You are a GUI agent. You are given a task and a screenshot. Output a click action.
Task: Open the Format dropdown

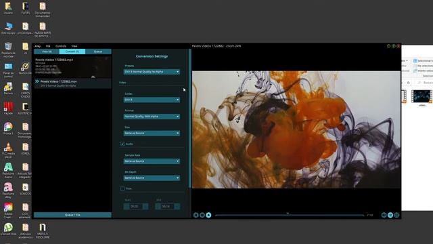tap(152, 117)
